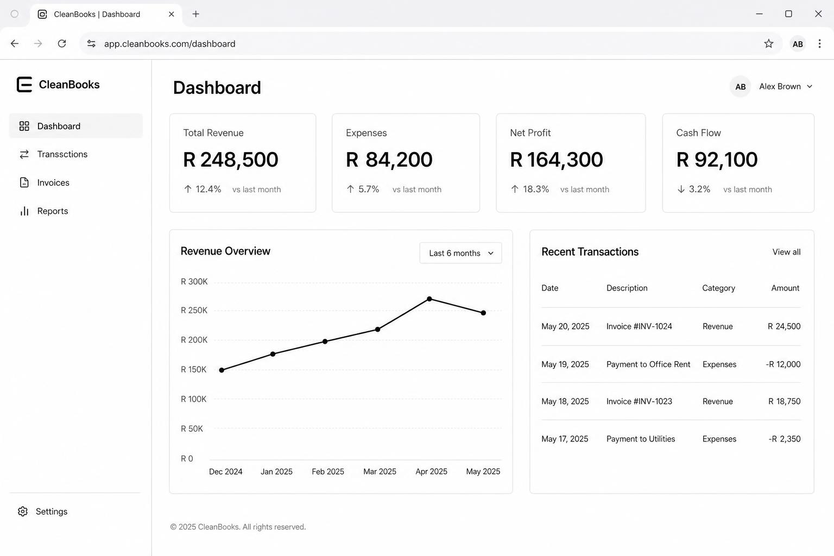
Task: Click the Apr 2025 data point on chart
Action: coord(429,299)
